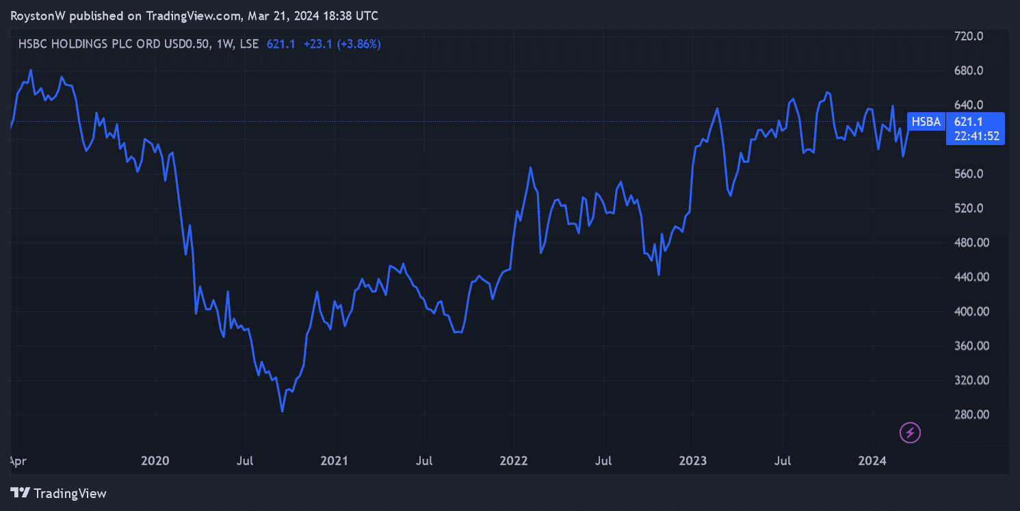Select the 2021 label on time axis

click(x=334, y=461)
